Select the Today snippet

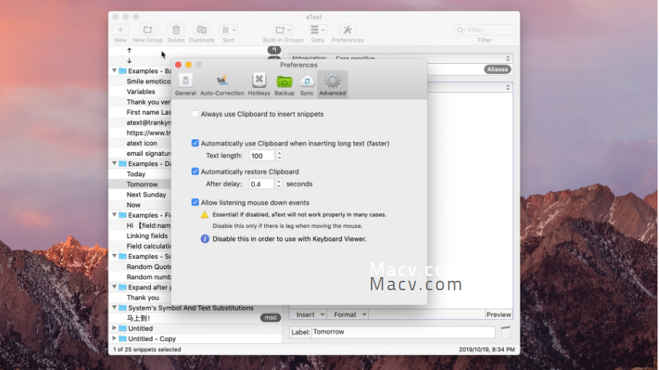click(x=136, y=174)
